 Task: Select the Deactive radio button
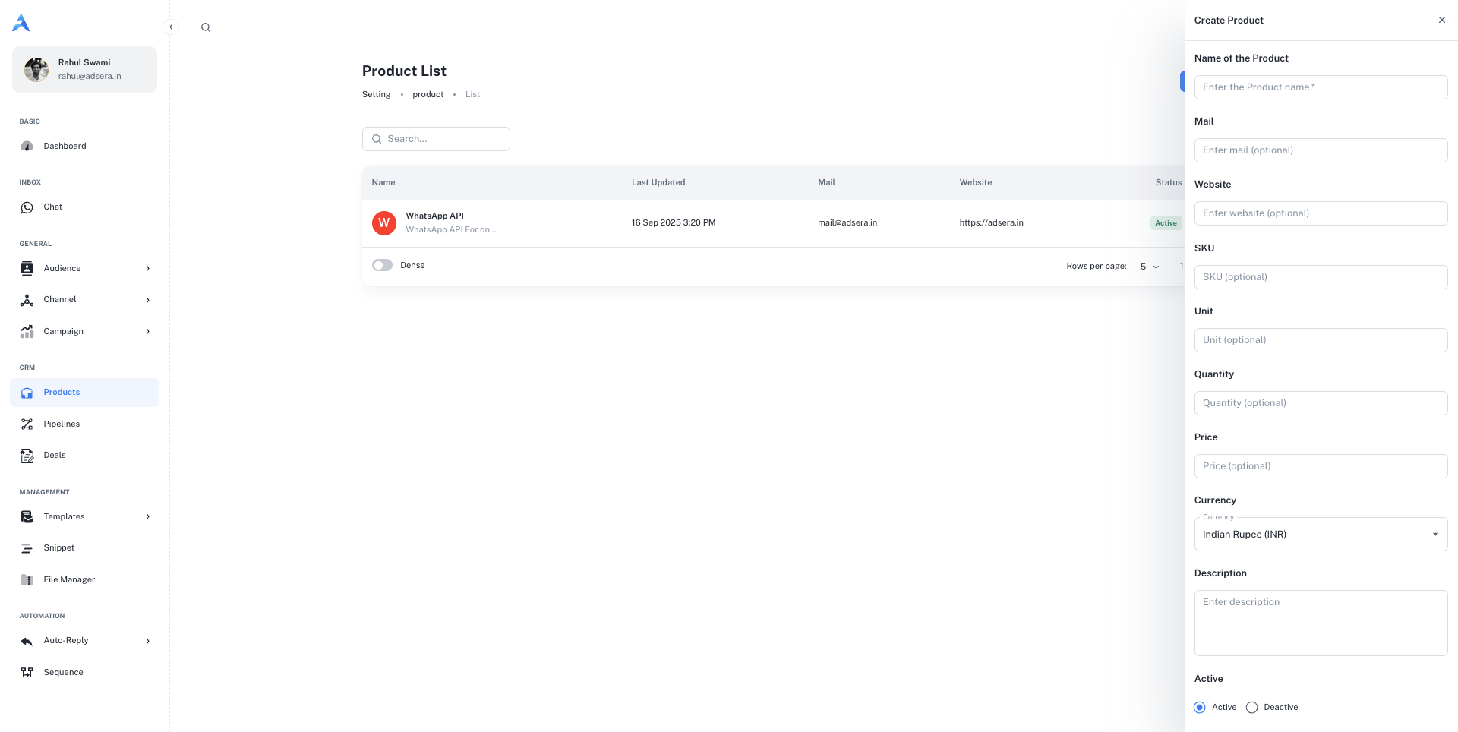[1252, 708]
